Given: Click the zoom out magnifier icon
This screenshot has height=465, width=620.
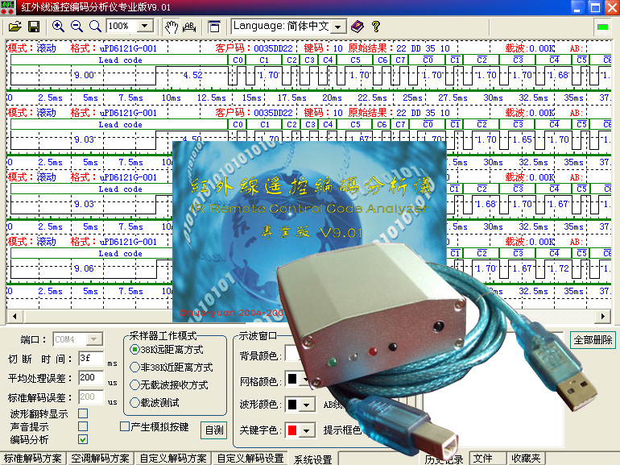Looking at the screenshot, I should click(x=76, y=27).
